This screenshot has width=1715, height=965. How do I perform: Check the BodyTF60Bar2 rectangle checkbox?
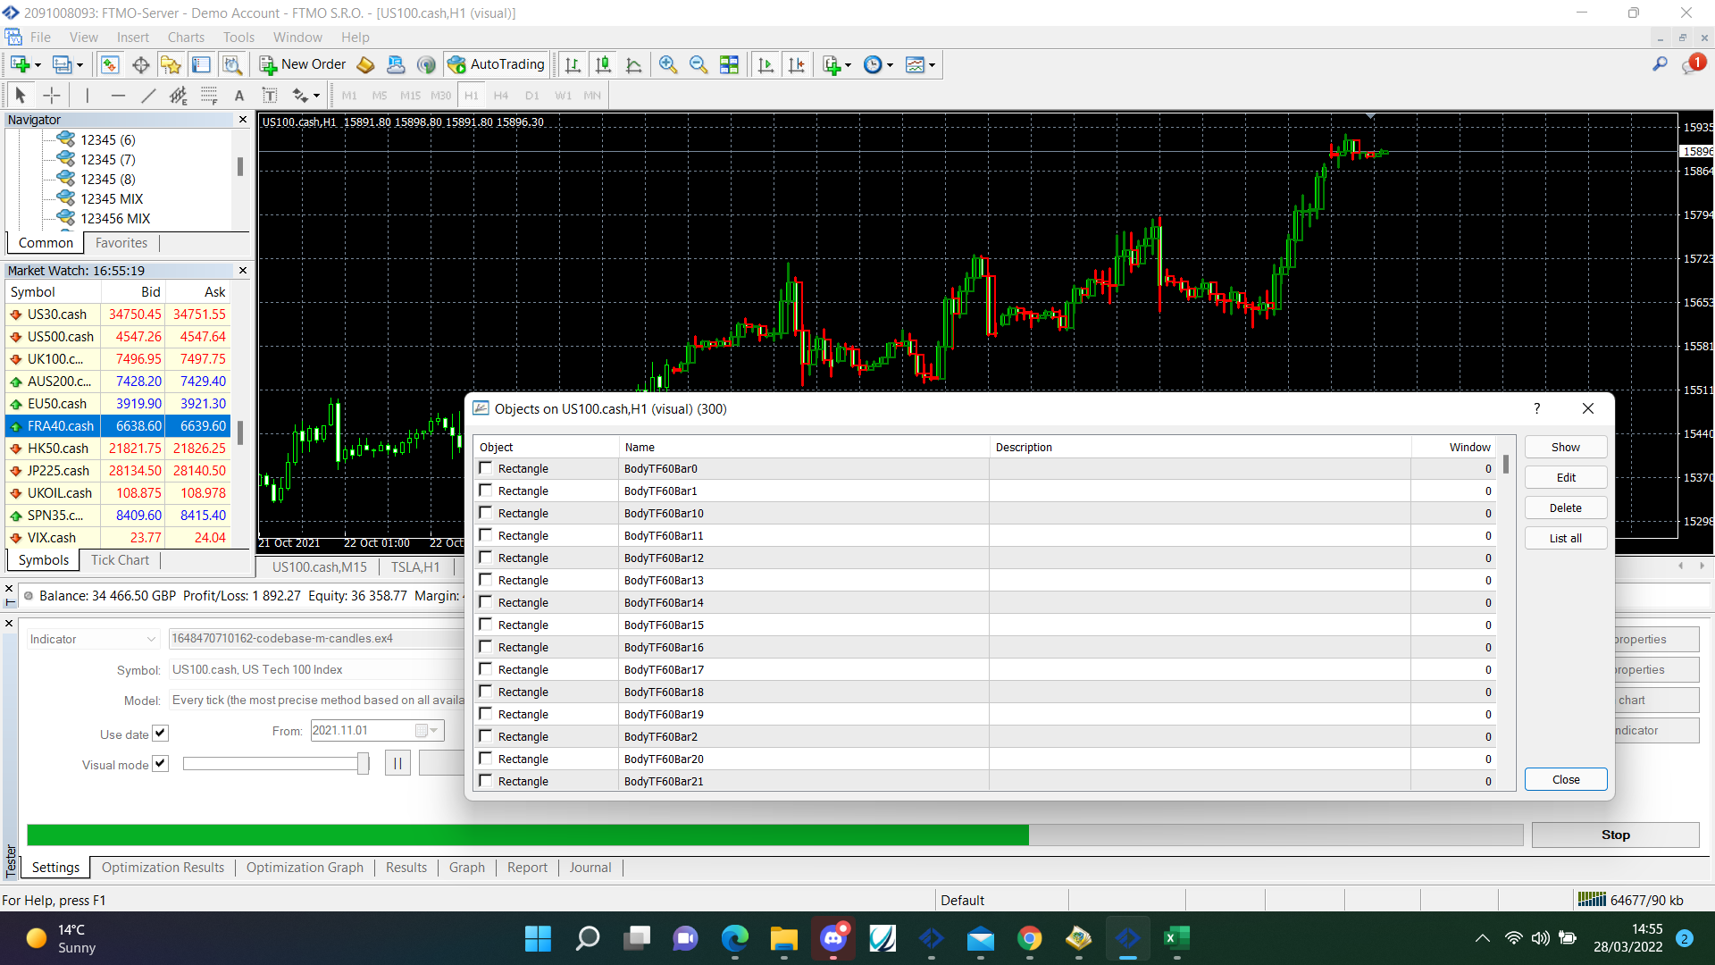486,736
